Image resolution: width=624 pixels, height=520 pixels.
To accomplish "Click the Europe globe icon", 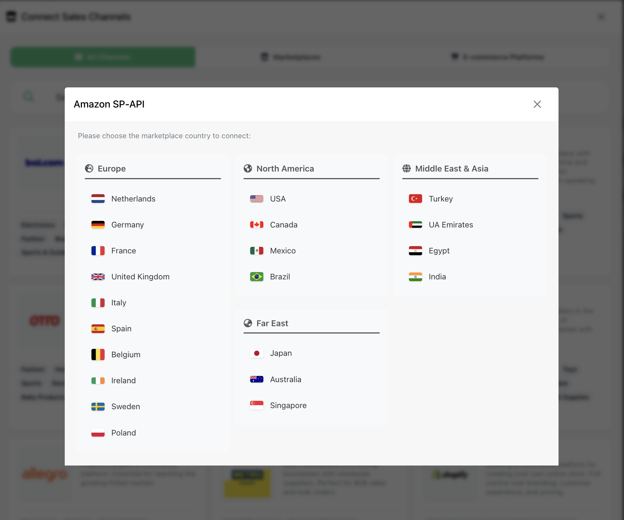I will click(89, 169).
